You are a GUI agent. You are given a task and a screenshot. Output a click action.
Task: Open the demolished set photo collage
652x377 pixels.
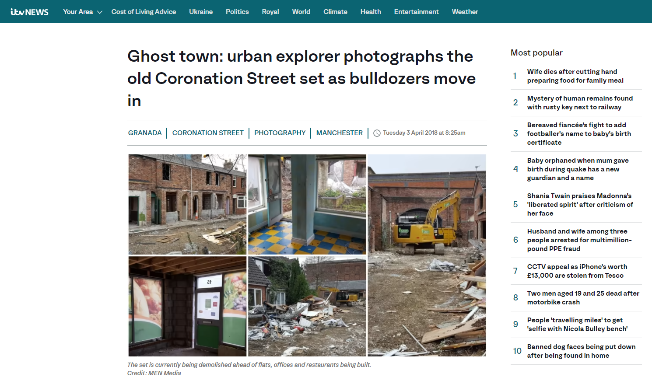tap(307, 255)
